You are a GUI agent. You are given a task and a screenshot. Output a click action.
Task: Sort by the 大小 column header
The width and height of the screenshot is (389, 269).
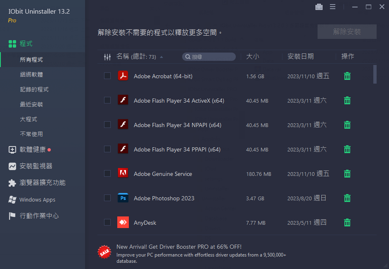[x=253, y=57]
